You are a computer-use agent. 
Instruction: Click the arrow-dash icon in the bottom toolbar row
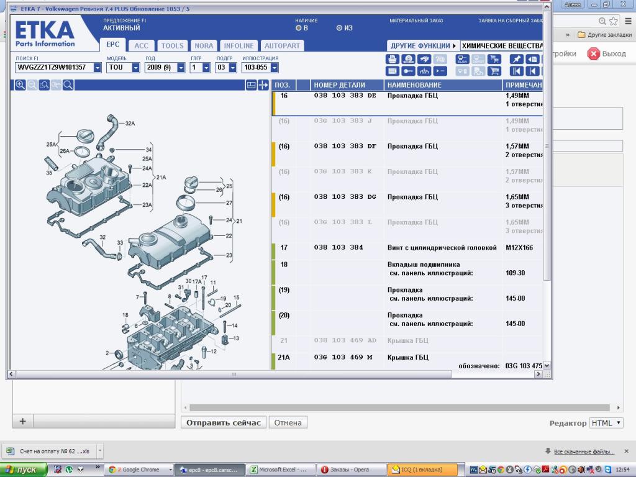pos(440,71)
